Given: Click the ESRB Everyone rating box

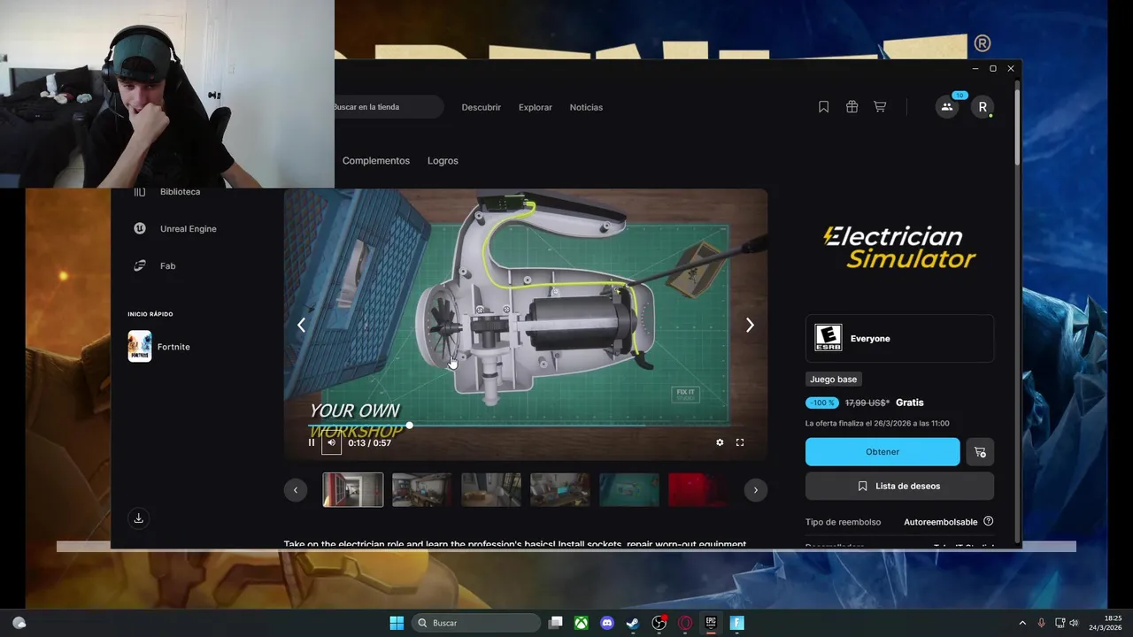Looking at the screenshot, I should point(899,338).
